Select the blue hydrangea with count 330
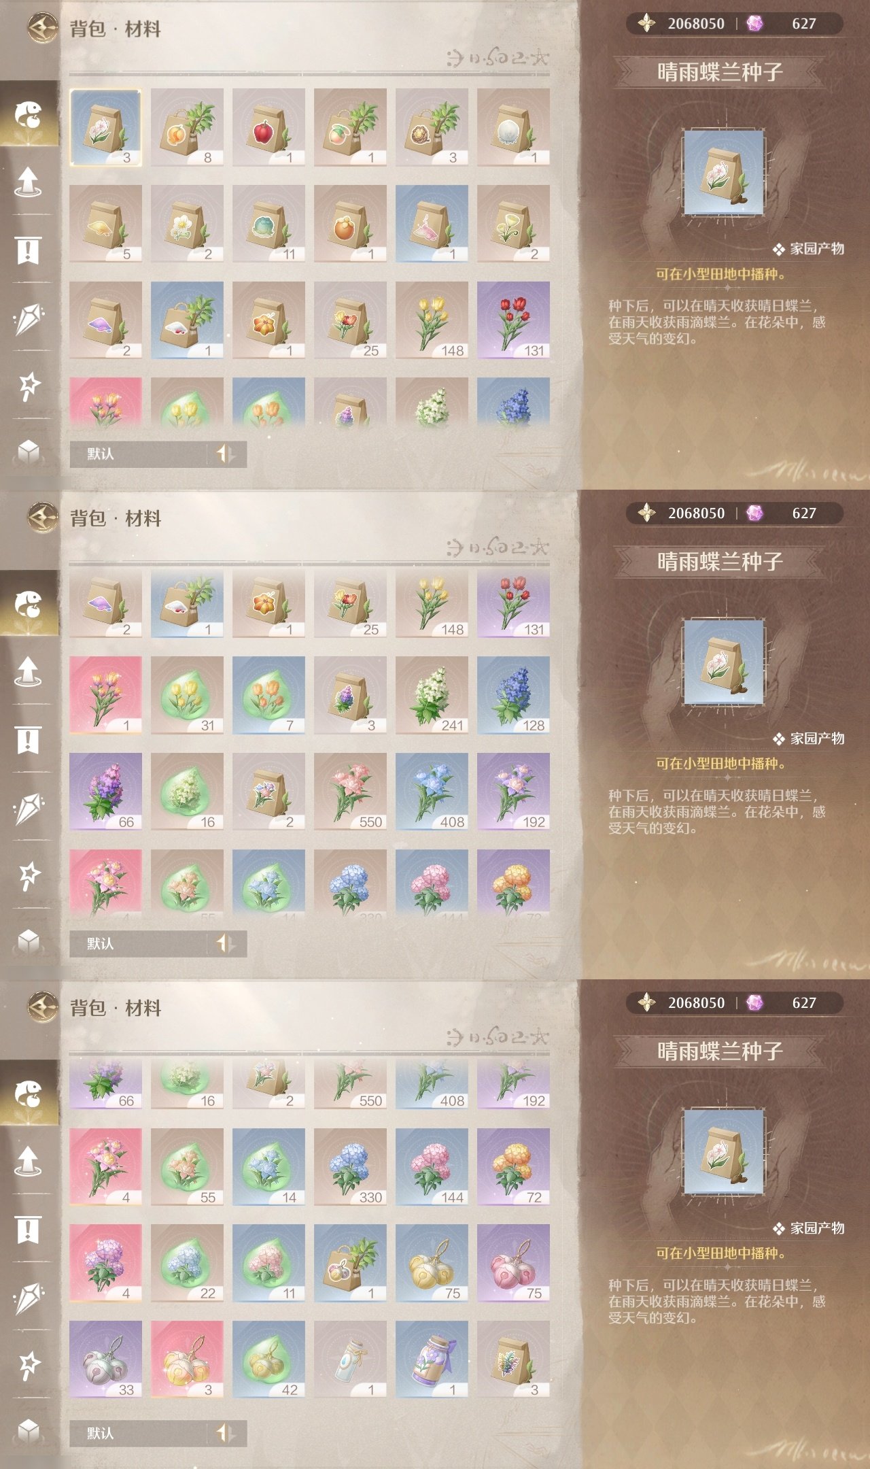 (350, 1167)
